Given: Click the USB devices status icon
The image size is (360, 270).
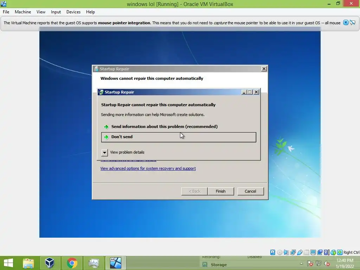Looking at the screenshot, I should (300, 252).
